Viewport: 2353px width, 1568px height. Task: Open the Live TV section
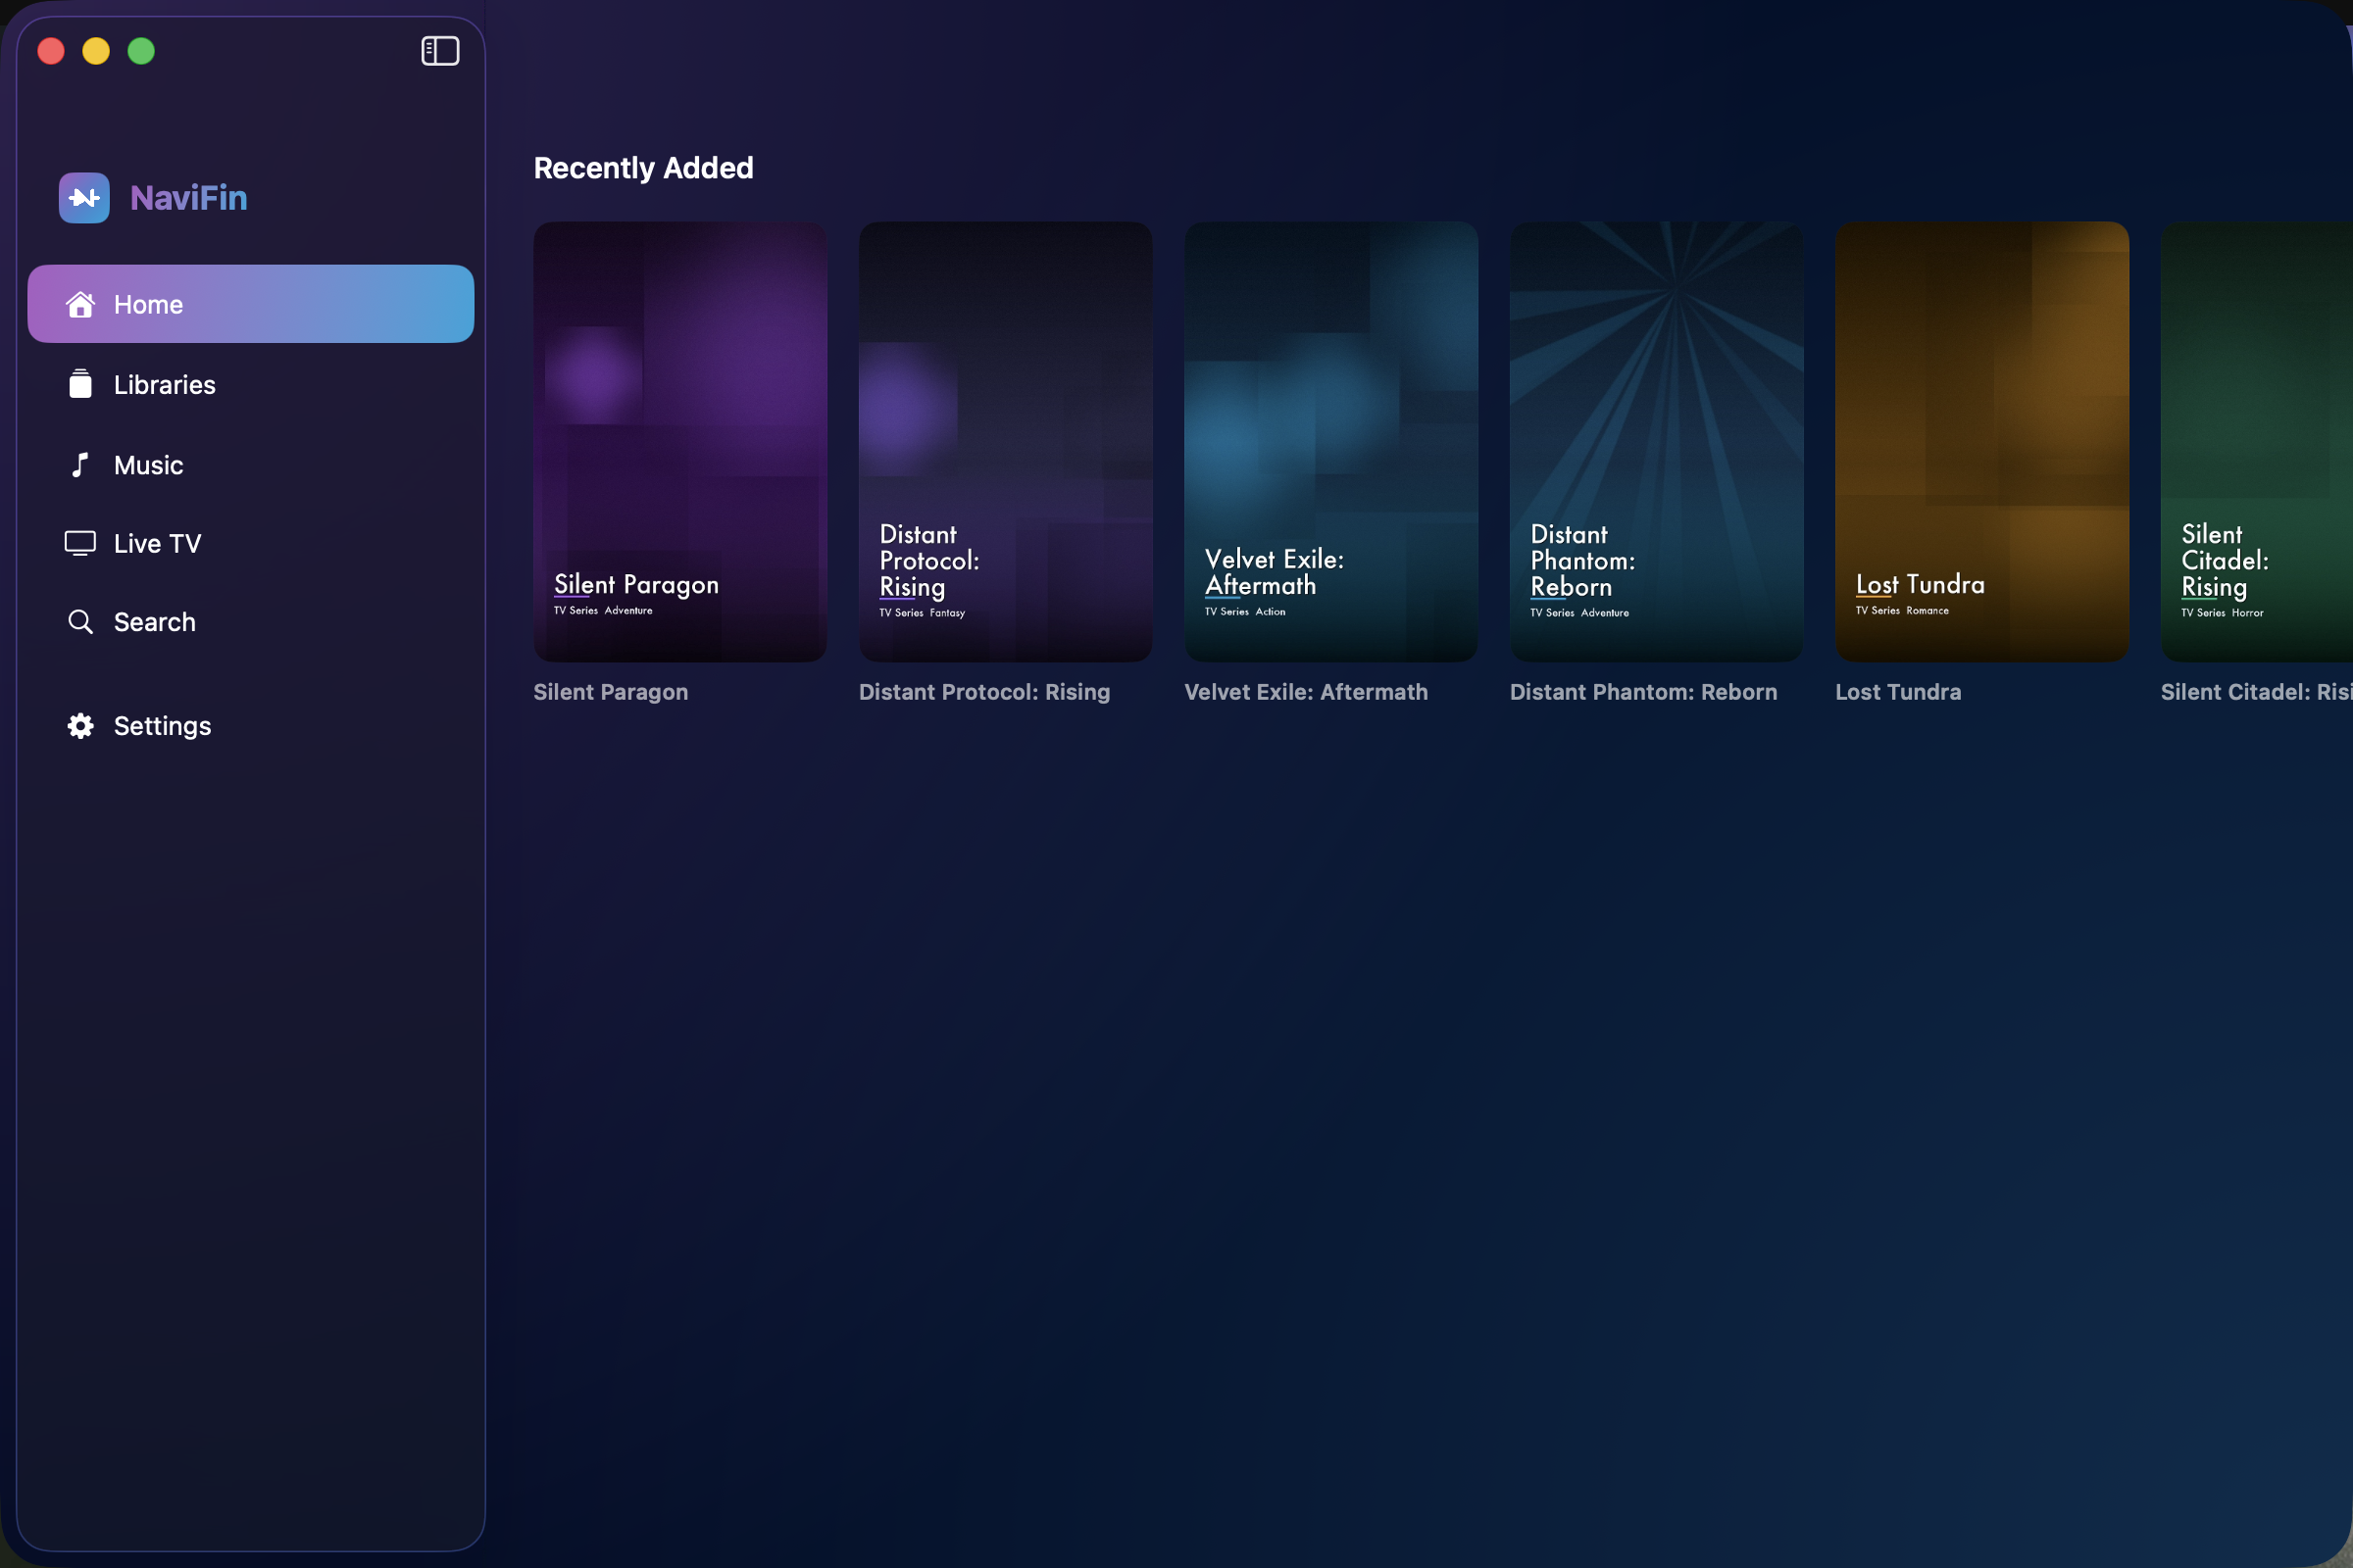coord(251,543)
